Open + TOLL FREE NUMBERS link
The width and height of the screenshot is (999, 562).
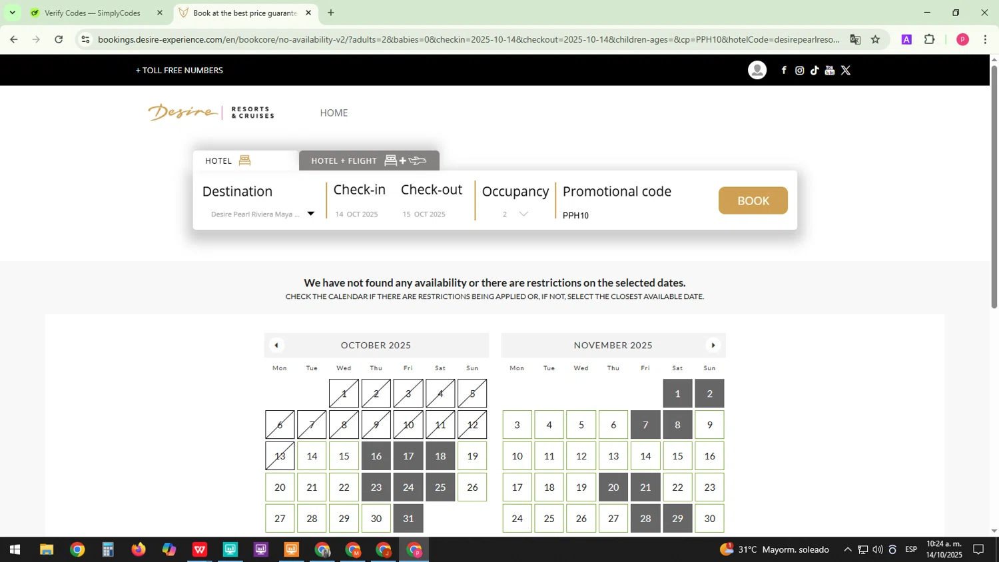pyautogui.click(x=179, y=70)
